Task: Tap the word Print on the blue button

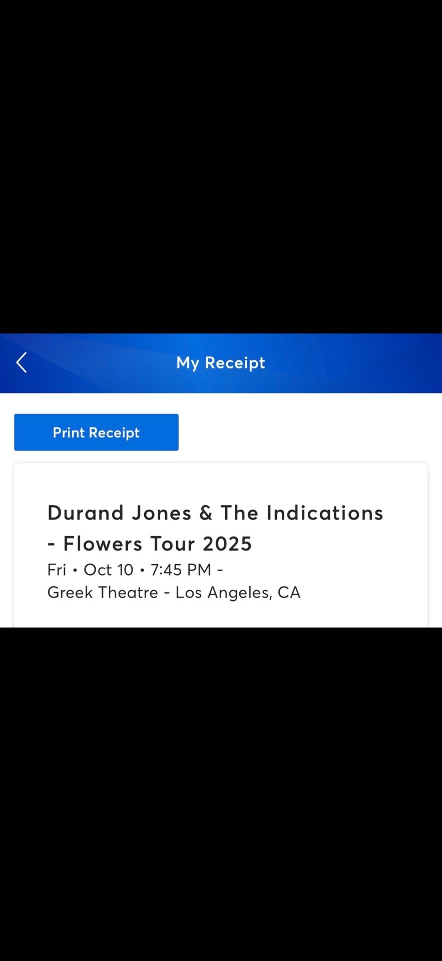Action: (x=69, y=432)
